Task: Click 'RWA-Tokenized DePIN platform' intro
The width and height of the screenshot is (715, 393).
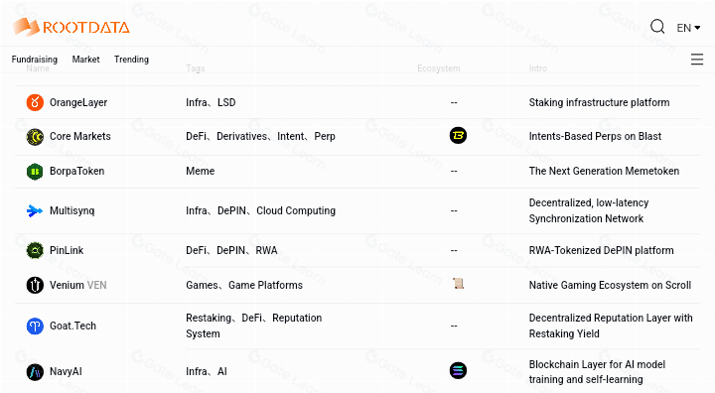Action: coord(602,250)
